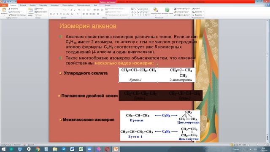This screenshot has width=270, height=152.
Task: Select the star shape in shapes gallery
Action: coord(146,15)
